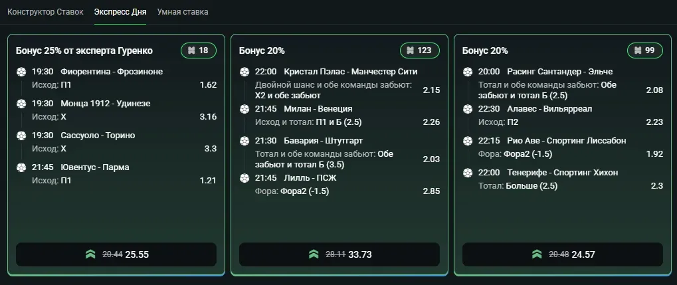Click the green boost arrows next to 25.55
The height and width of the screenshot is (285, 677).
tap(90, 254)
